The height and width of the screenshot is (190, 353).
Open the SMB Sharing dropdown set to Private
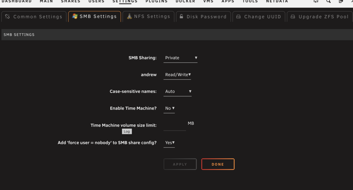point(180,58)
